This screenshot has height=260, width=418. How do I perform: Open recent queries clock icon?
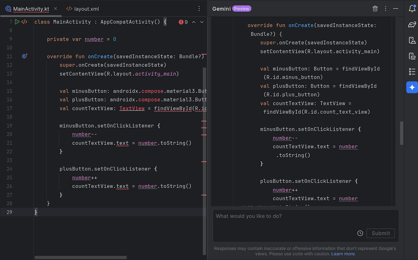pyautogui.click(x=360, y=233)
